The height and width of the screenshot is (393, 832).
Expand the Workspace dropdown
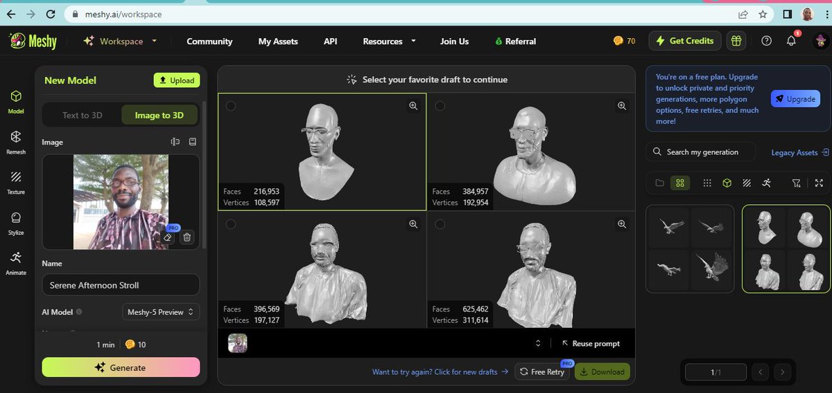click(120, 42)
